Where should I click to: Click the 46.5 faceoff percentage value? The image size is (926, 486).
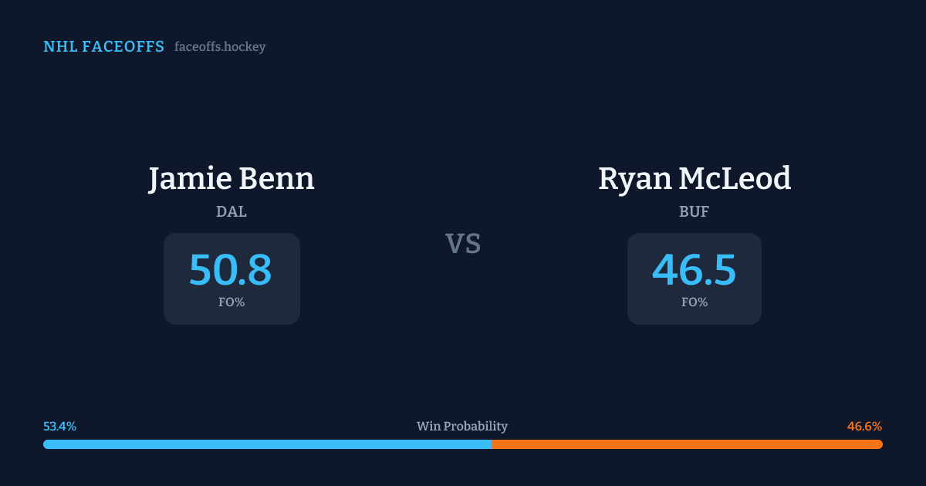(694, 270)
